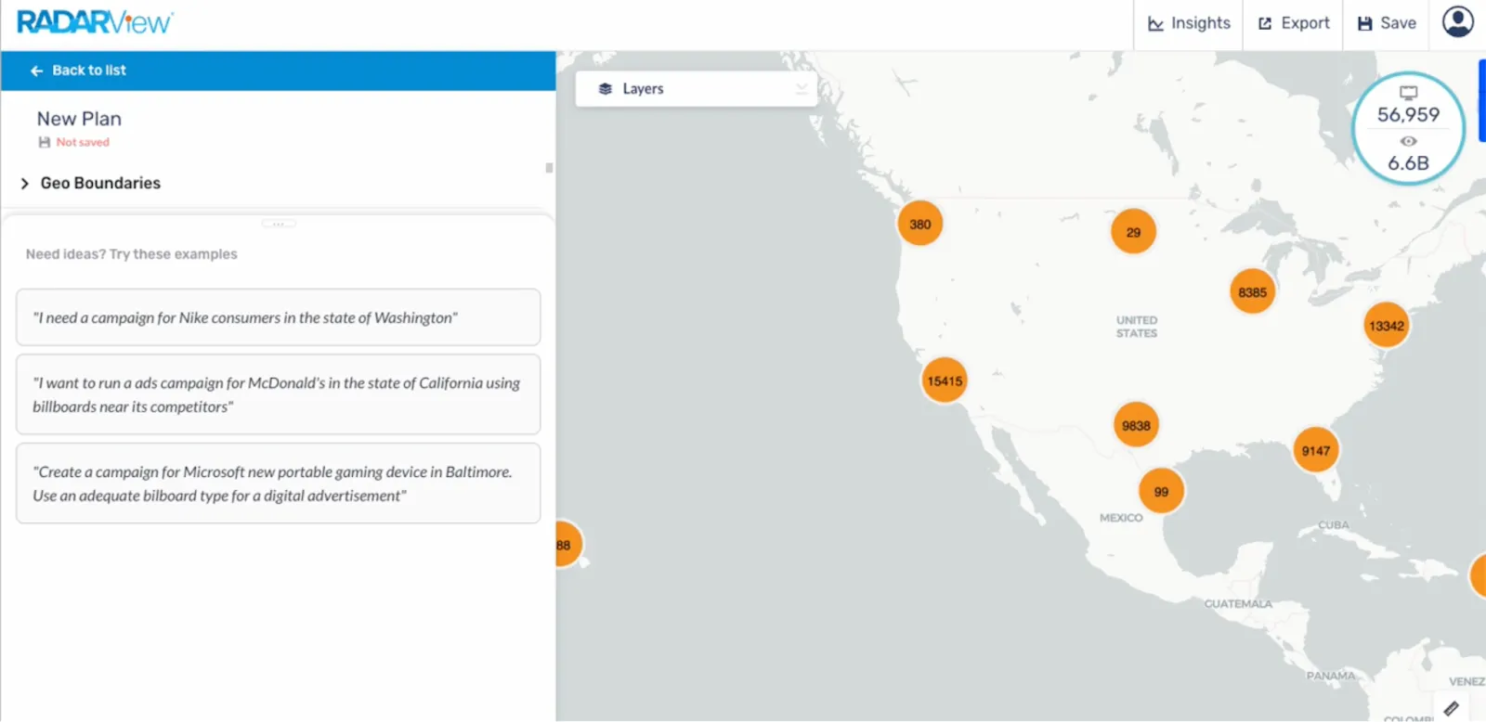Image resolution: width=1486 pixels, height=722 pixels.
Task: Select the 9838 cluster marker in Texas
Action: click(1136, 425)
